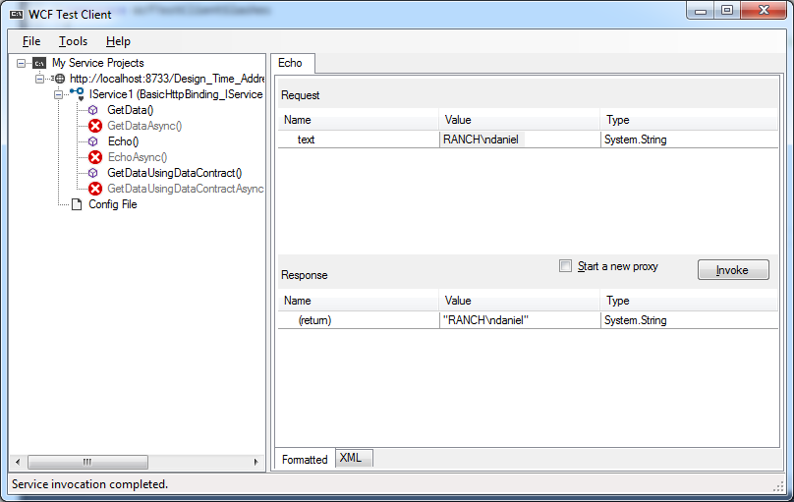The image size is (794, 502).
Task: Click the Echo() operation cube icon
Action: (x=92, y=141)
